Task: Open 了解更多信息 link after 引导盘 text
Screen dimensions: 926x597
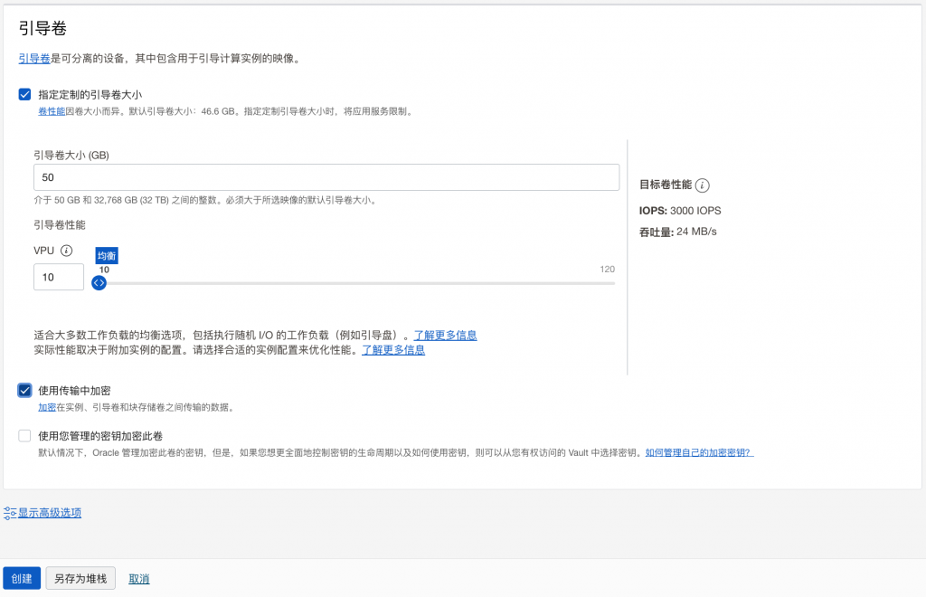Action: (445, 335)
